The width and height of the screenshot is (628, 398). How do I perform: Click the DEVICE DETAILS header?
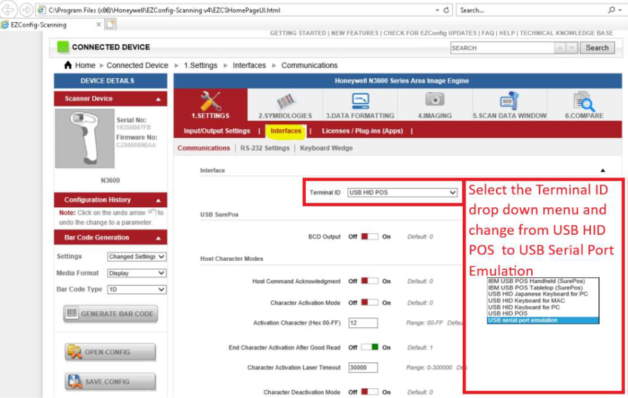click(111, 81)
